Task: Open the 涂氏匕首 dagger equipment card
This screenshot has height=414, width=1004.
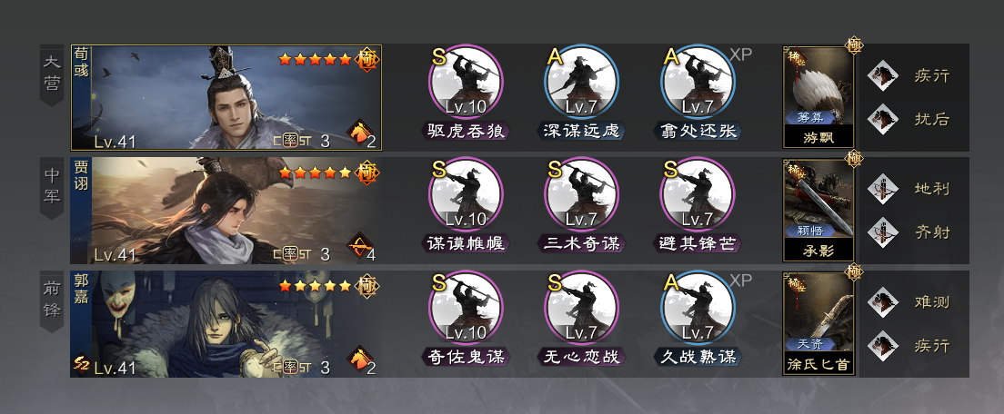Action: pyautogui.click(x=818, y=324)
